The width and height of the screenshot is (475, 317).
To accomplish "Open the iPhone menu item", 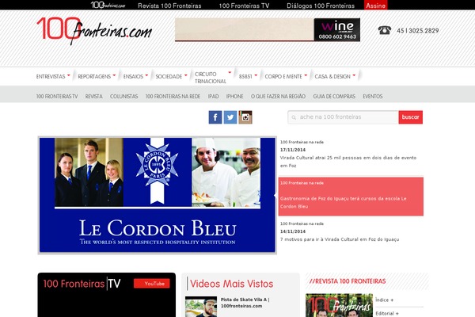I will [x=235, y=96].
